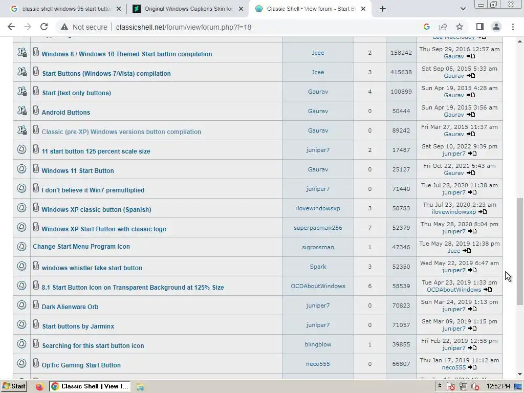Close the Google search tab

click(119, 9)
